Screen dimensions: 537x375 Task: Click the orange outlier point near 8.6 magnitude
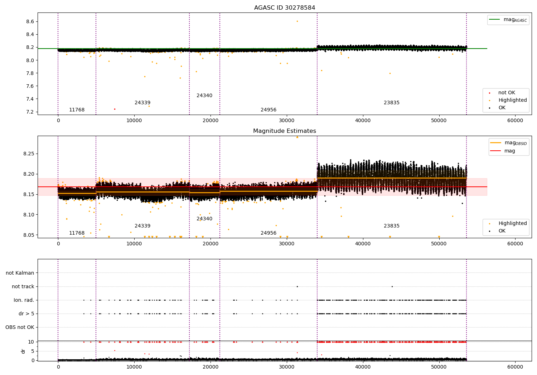[x=297, y=21]
